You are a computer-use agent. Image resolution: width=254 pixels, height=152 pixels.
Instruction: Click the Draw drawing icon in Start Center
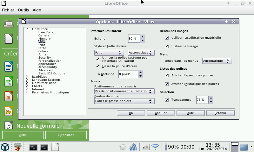tap(8, 111)
